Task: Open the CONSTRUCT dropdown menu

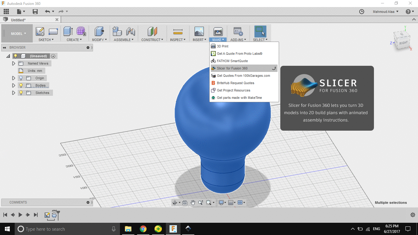Action: (152, 40)
